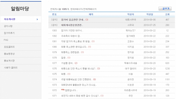Click author name 주민
The image size is (176, 99).
click(x=131, y=96)
